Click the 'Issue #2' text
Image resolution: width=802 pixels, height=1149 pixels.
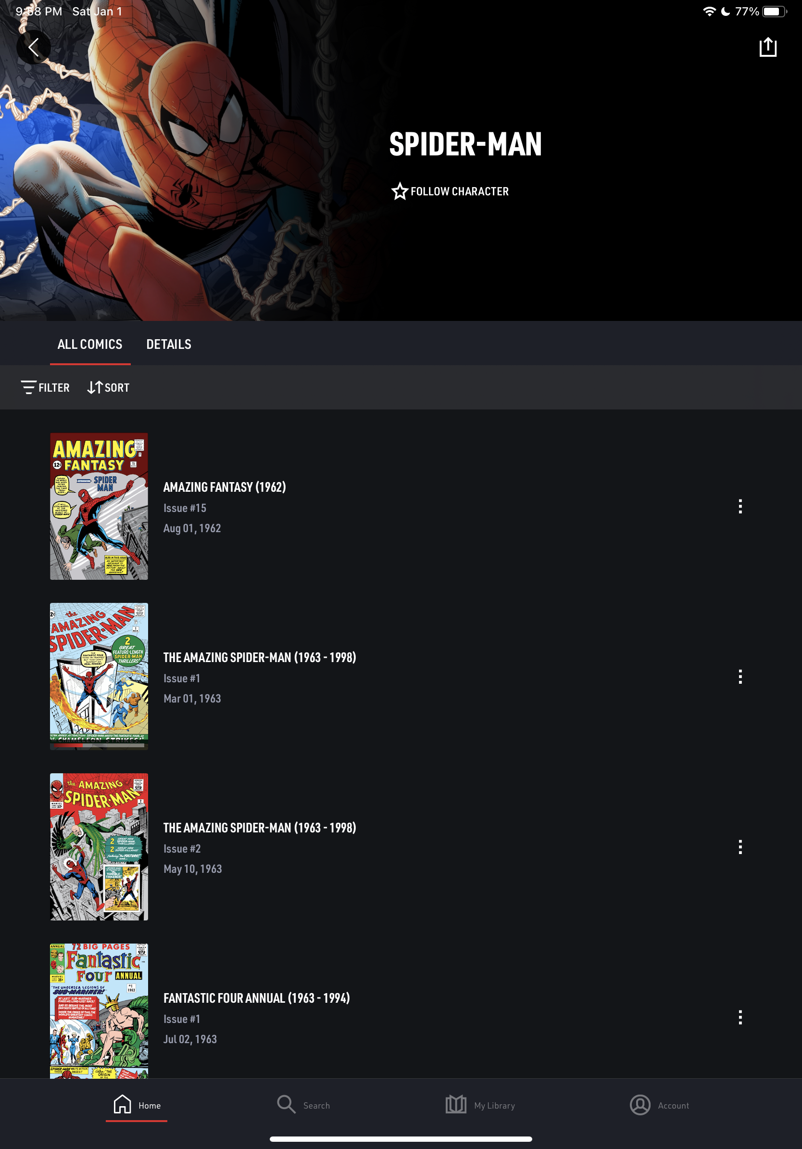click(182, 849)
